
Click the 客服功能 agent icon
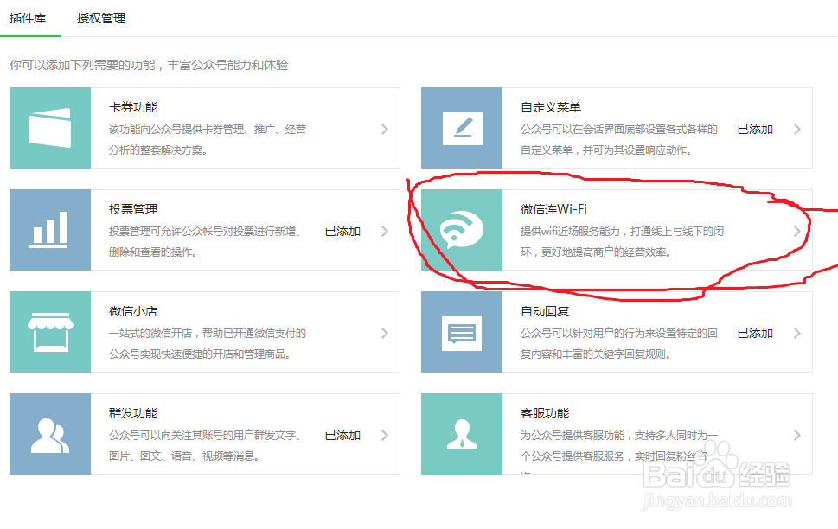click(x=462, y=434)
